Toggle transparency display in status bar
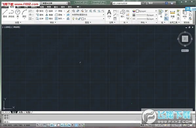Viewport: 196px width, 128px height. (76, 125)
